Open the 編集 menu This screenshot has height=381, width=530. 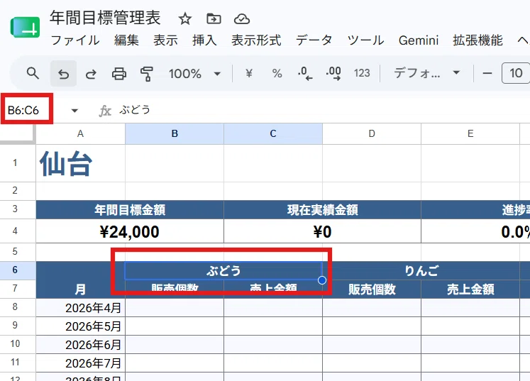coord(126,40)
